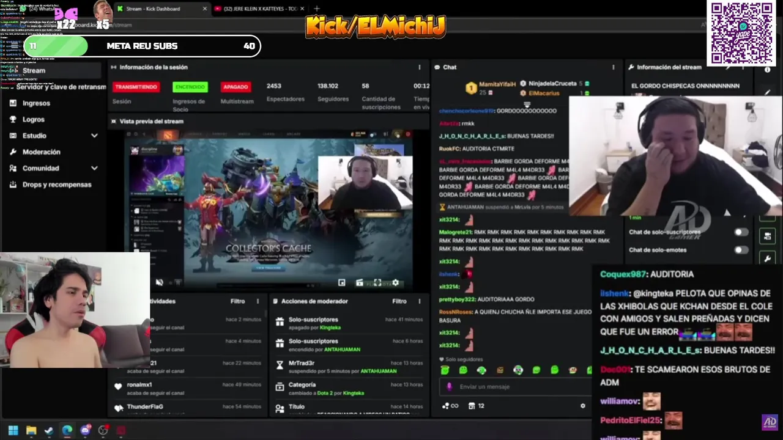Click the 138.102 Seguidores count
The height and width of the screenshot is (440, 783).
(328, 86)
